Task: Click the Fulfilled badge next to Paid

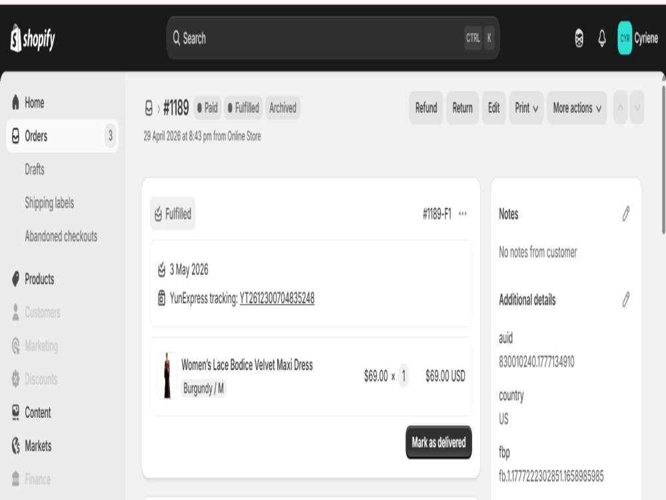Action: click(243, 108)
